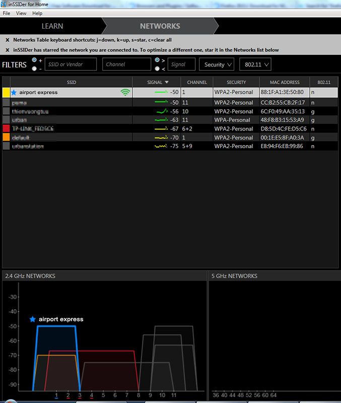The width and height of the screenshot is (341, 403).
Task: Switch to the LEARN tab
Action: tap(52, 26)
